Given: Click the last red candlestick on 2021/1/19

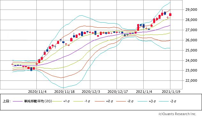Looking at the screenshot, I should (170, 14).
